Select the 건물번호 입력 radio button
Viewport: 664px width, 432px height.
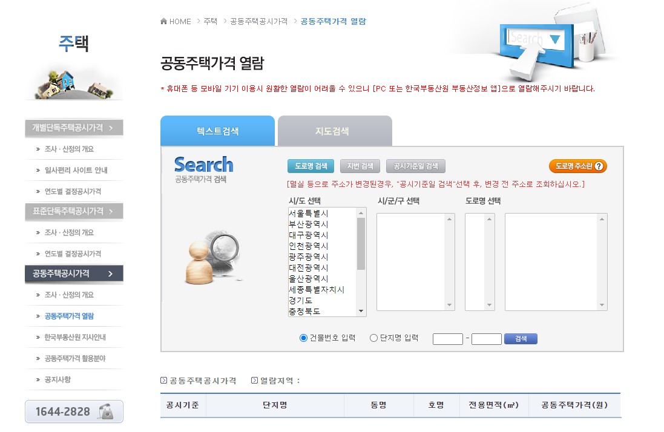tap(303, 339)
